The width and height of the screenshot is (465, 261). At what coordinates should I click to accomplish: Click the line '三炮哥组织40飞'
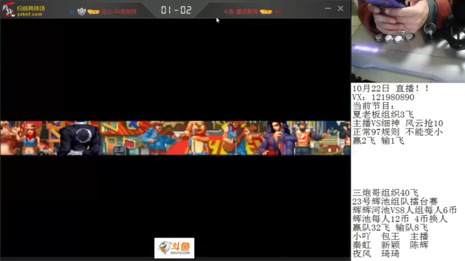385,193
